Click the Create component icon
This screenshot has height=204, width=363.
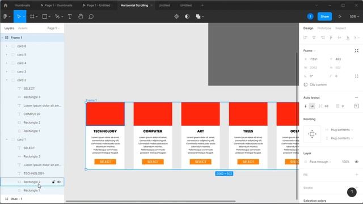point(176,16)
